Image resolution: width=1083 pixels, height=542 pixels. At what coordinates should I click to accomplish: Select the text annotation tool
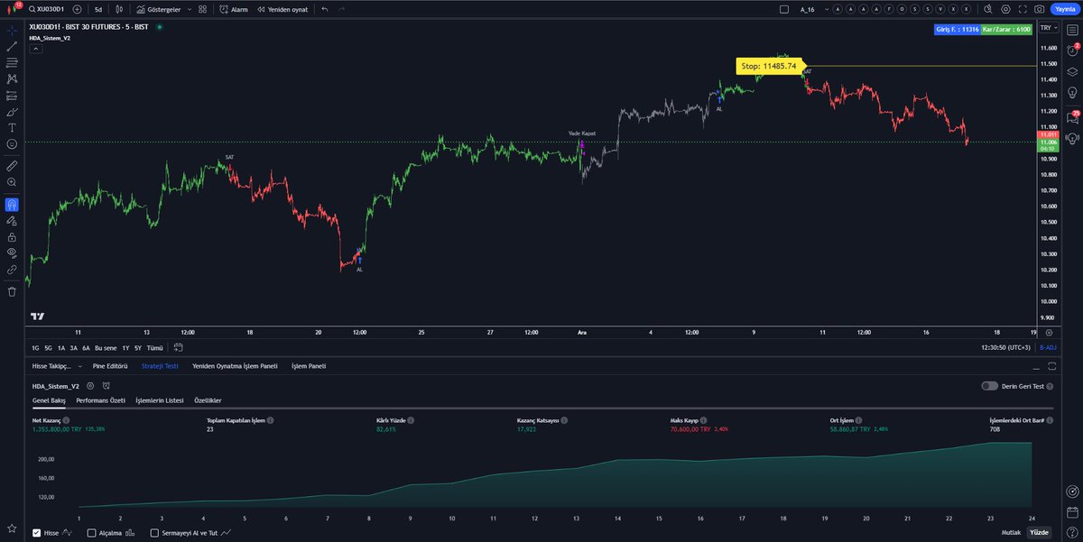[x=12, y=128]
